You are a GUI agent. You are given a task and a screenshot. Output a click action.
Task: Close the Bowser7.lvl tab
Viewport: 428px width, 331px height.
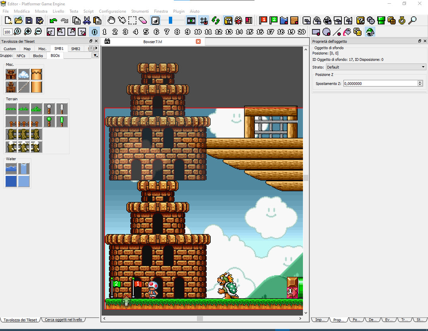click(198, 41)
